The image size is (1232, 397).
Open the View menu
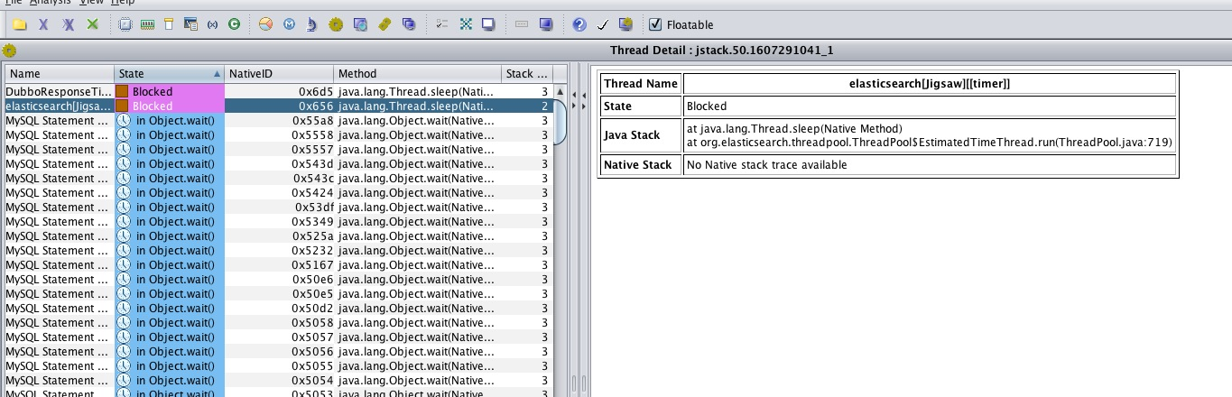(91, 3)
